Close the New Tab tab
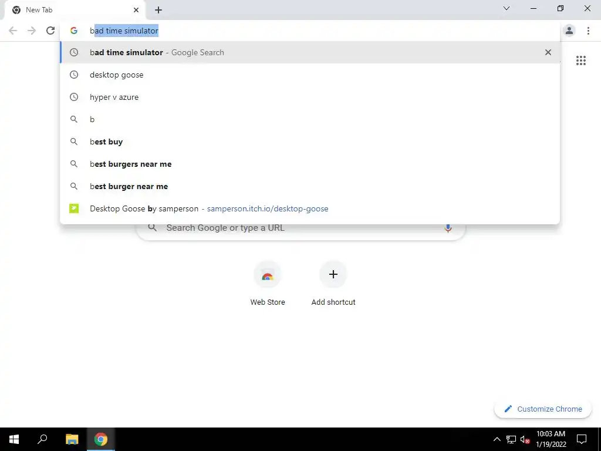This screenshot has width=601, height=451. point(136,10)
